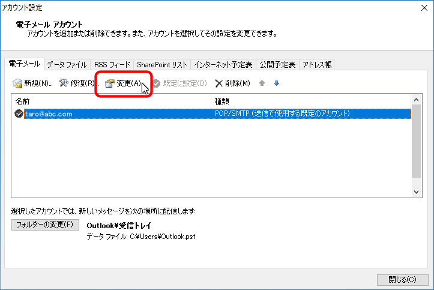Switch to the 公開予定表 tab
The width and height of the screenshot is (434, 290).
click(277, 65)
